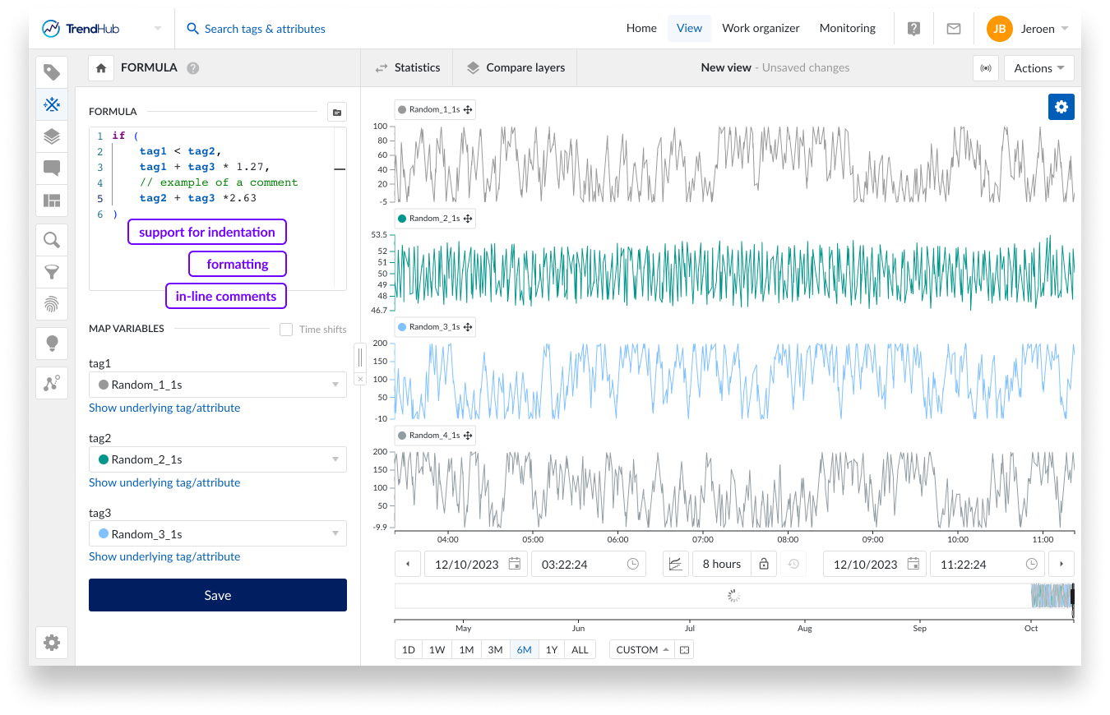Save the formula with Save button

[217, 595]
